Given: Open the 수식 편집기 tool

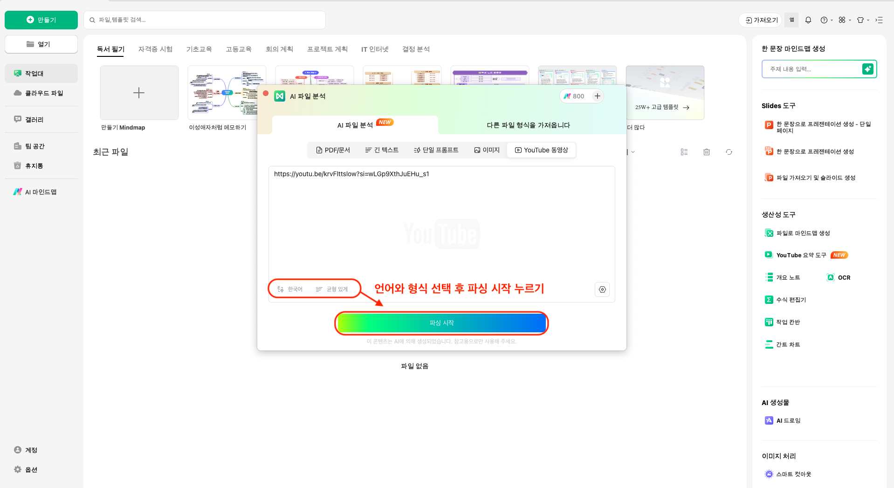Looking at the screenshot, I should coord(791,300).
